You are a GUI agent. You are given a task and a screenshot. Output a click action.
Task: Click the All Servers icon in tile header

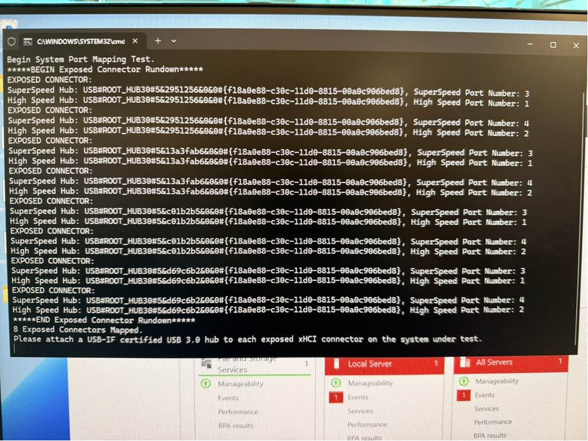click(x=465, y=362)
